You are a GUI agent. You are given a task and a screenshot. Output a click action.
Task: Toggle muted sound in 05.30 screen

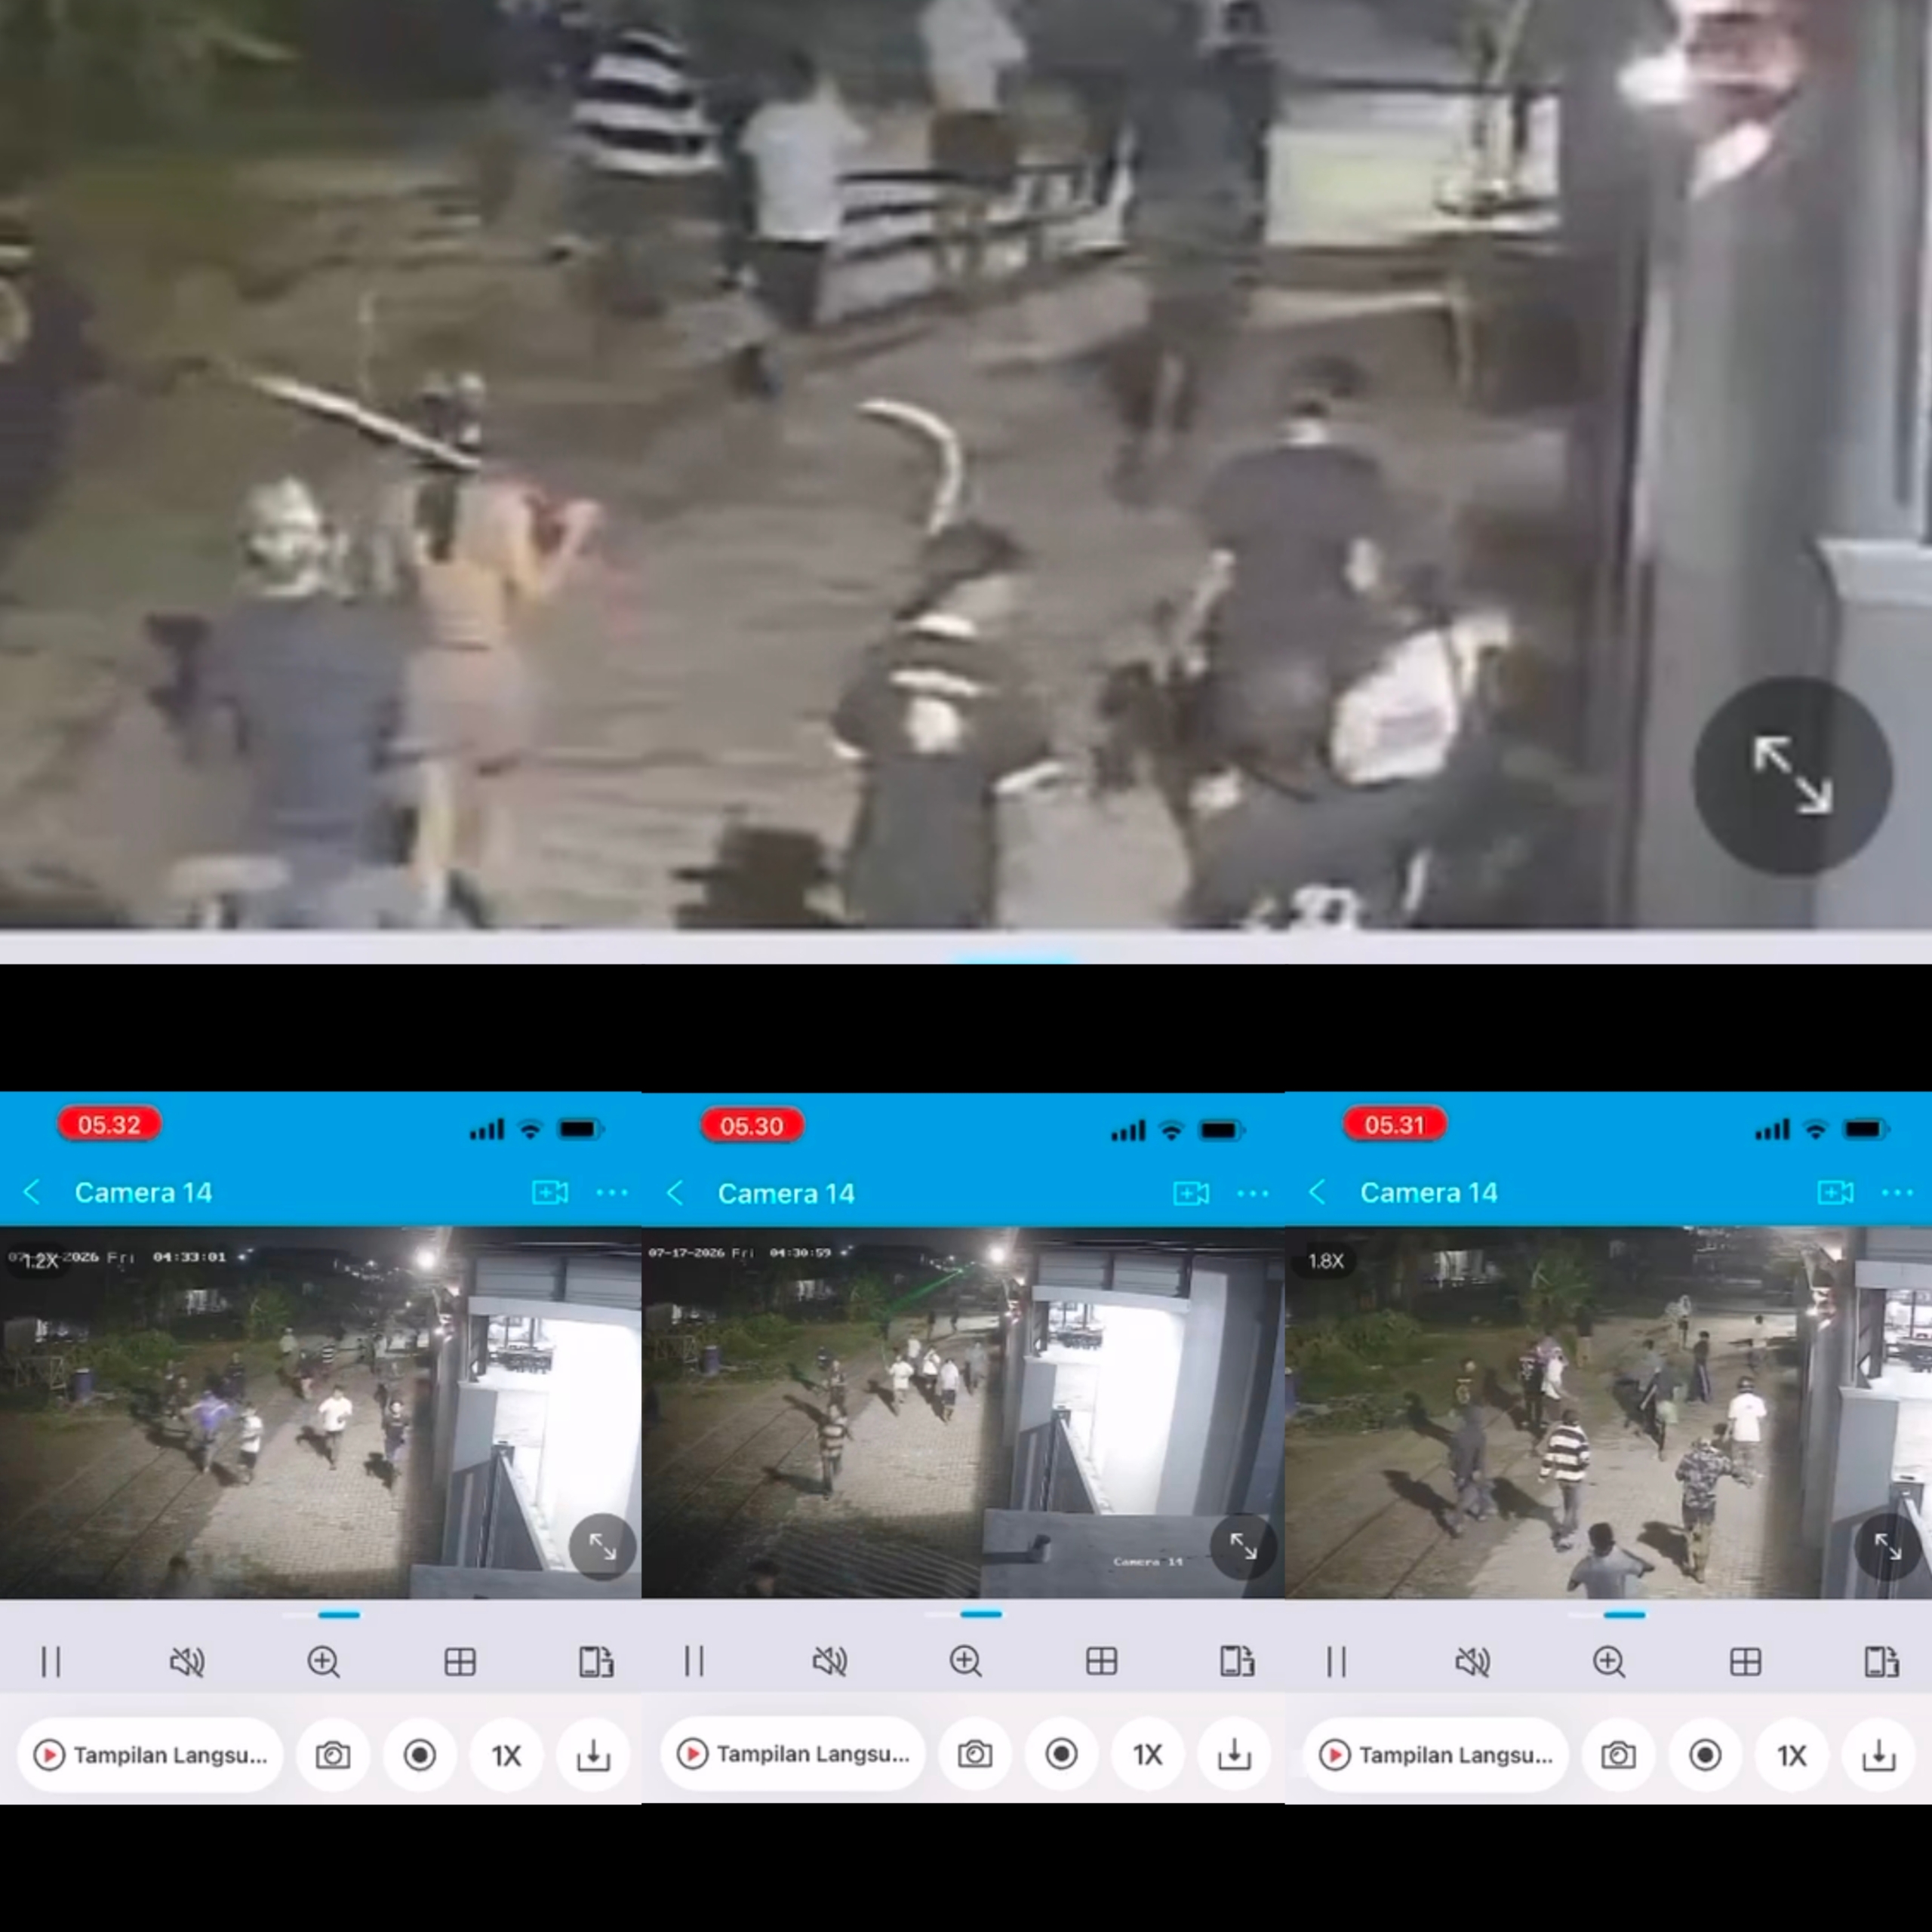tap(830, 1661)
